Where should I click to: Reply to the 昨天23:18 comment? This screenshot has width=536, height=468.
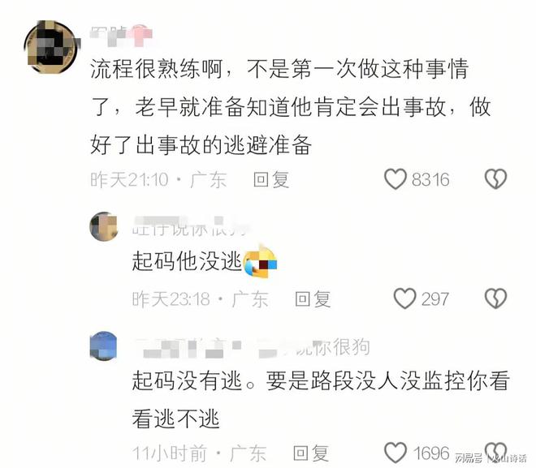coord(313,299)
